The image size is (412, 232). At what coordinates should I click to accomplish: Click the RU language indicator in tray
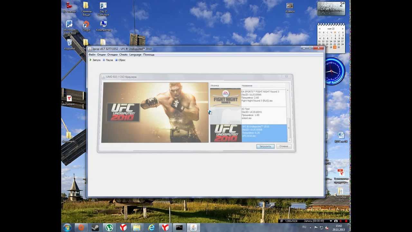pyautogui.click(x=304, y=227)
